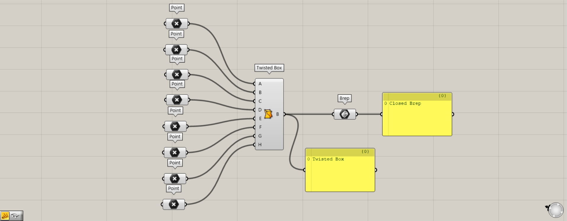567x221 pixels.
Task: Select the Point parameter wired to input H
Action: [174, 204]
